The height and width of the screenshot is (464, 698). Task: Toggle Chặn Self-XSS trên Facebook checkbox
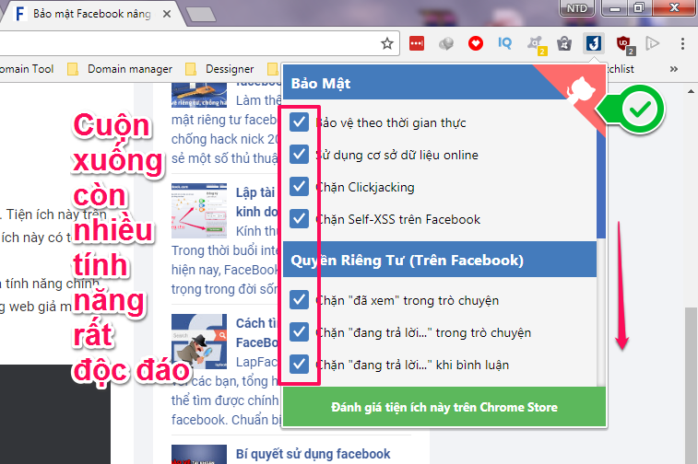click(x=299, y=219)
